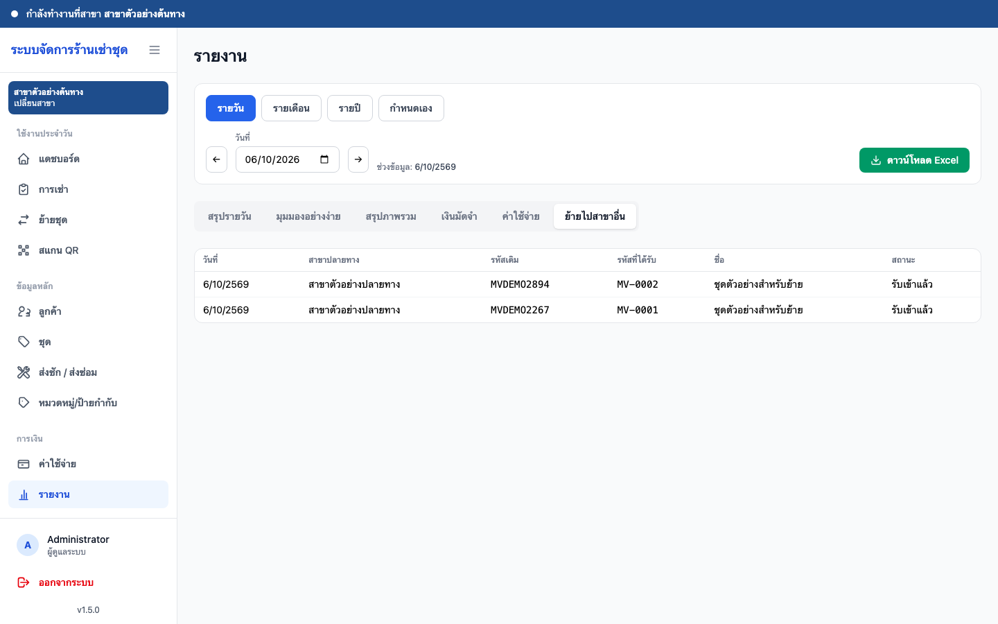The width and height of the screenshot is (998, 624).
Task: Click สาขาปลายทาง column header
Action: click(x=334, y=260)
